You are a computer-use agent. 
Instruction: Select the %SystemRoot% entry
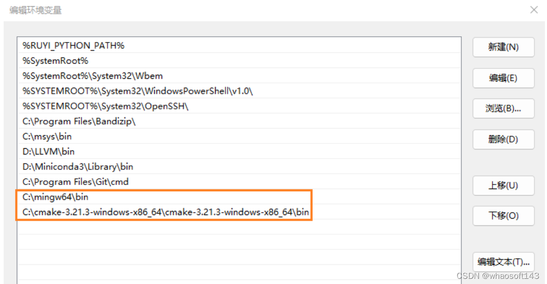pyautogui.click(x=239, y=61)
